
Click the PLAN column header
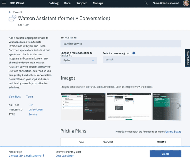pyautogui.click(x=81, y=142)
